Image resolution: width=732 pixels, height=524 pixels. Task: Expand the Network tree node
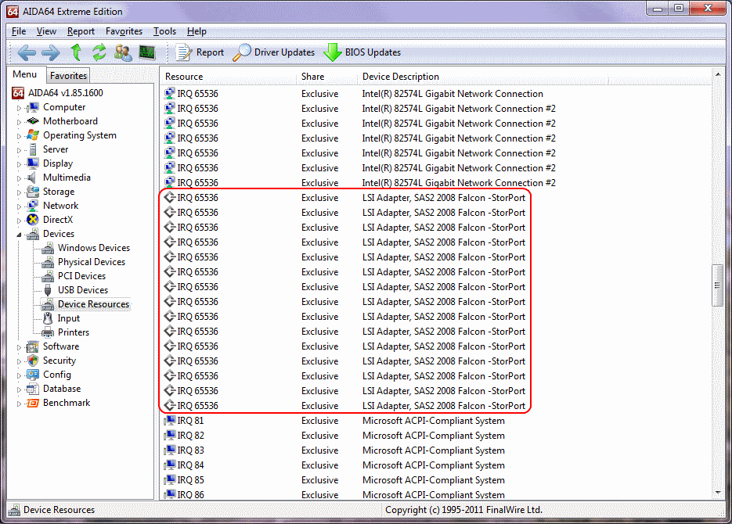[19, 206]
